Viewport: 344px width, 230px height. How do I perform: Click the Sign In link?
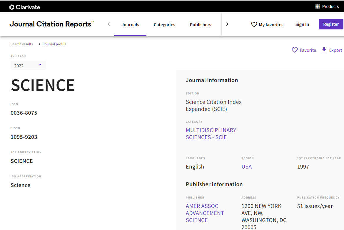[302, 24]
